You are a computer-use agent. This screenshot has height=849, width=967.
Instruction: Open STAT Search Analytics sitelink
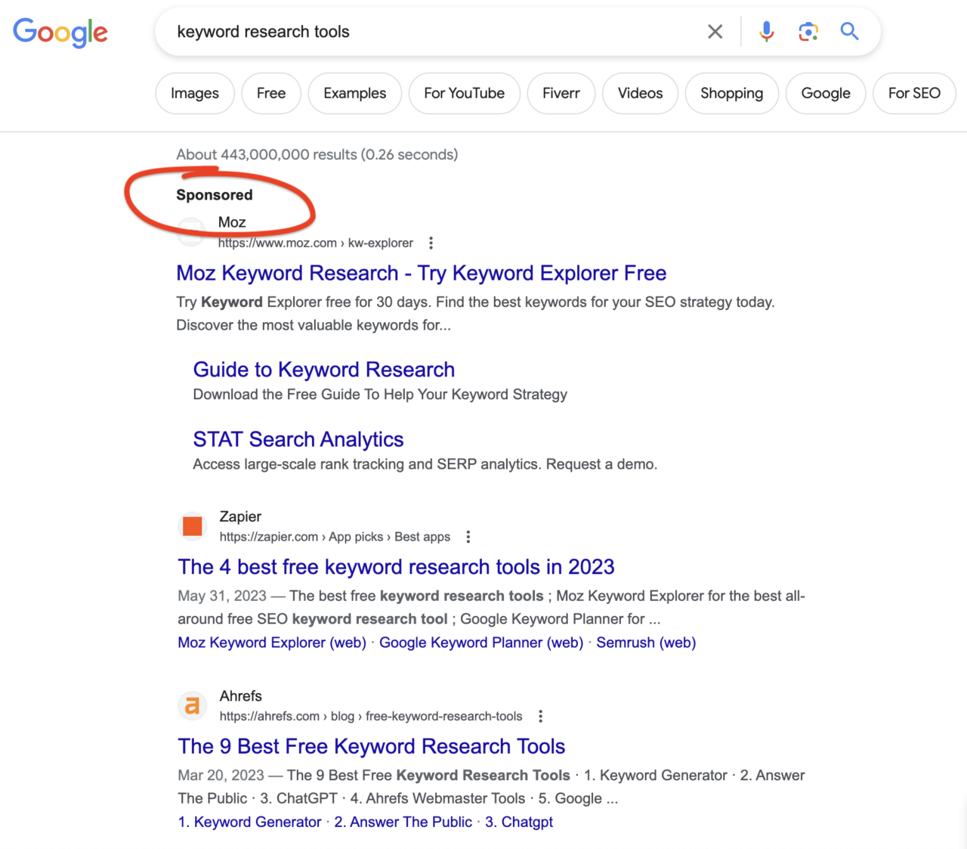pos(298,439)
